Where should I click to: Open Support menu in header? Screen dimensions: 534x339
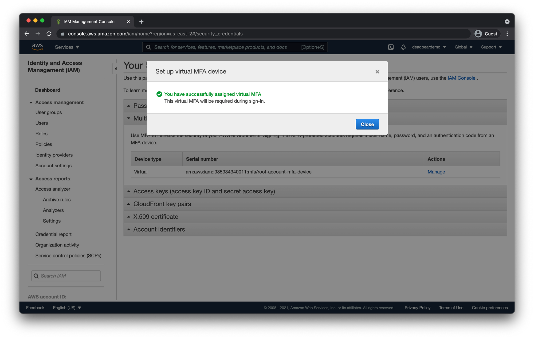click(491, 47)
